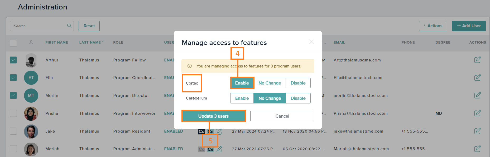The width and height of the screenshot is (490, 157).
Task: Click the email jake@thalamusgme.com
Action: click(x=358, y=131)
